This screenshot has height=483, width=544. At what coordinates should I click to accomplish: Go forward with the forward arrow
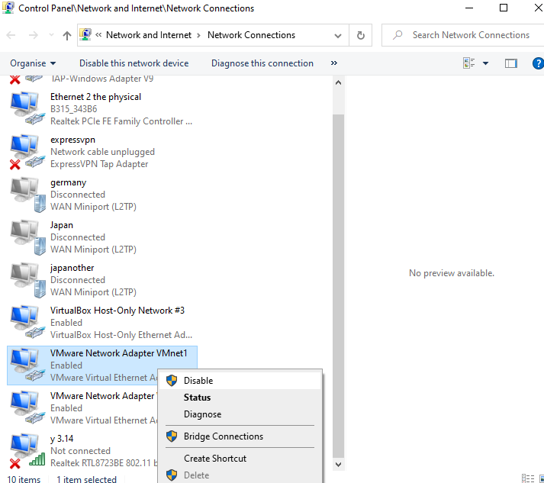point(34,35)
